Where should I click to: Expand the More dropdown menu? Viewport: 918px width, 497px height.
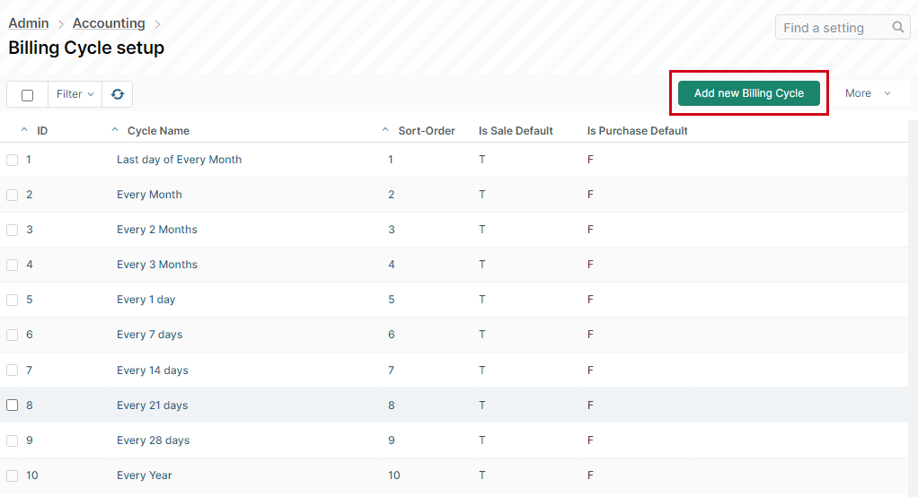coord(869,93)
